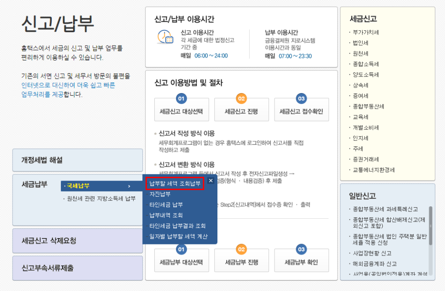Viewport: 445px width, 291px height.
Task: Open 주세 filing link
Action: click(358, 149)
